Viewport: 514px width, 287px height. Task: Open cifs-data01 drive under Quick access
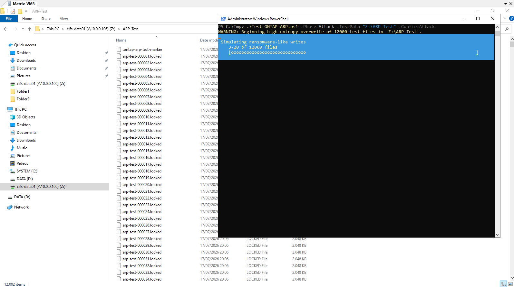click(41, 84)
